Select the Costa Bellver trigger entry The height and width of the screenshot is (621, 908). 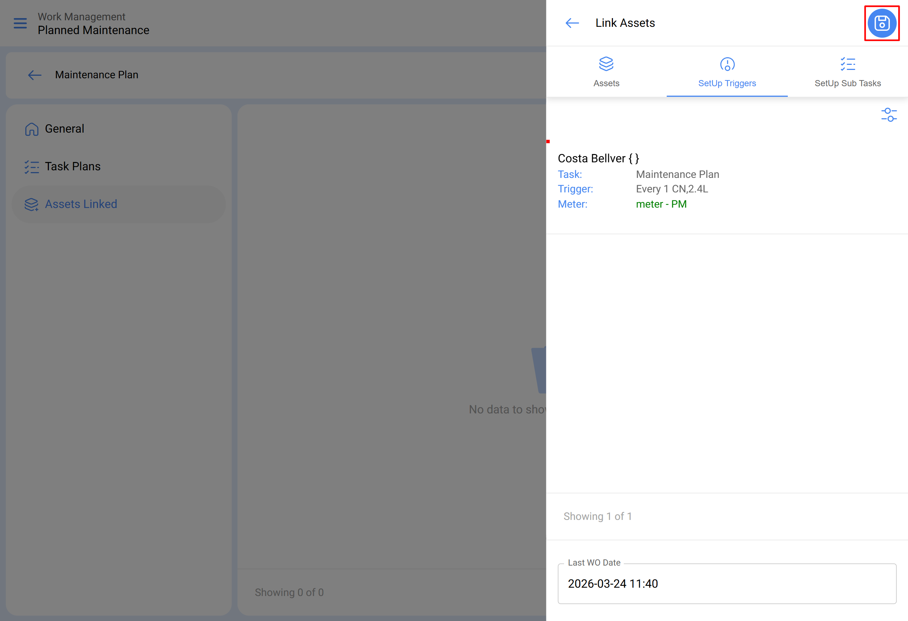pyautogui.click(x=598, y=158)
